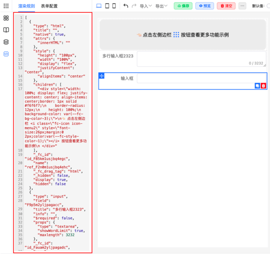The height and width of the screenshot is (255, 270).
Task: Expand the 导出 dropdown
Action: coord(162,6)
